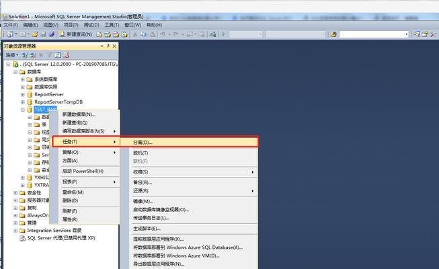The height and width of the screenshot is (269, 439).
Task: Select SQL Server 代理 tree item
Action: [61, 238]
